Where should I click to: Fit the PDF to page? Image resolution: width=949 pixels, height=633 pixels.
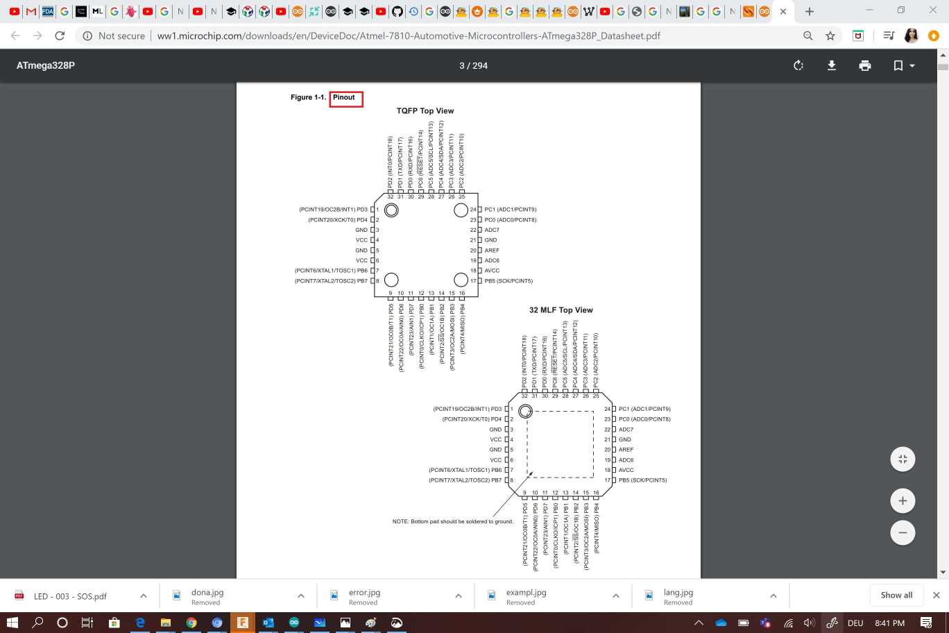pyautogui.click(x=903, y=459)
